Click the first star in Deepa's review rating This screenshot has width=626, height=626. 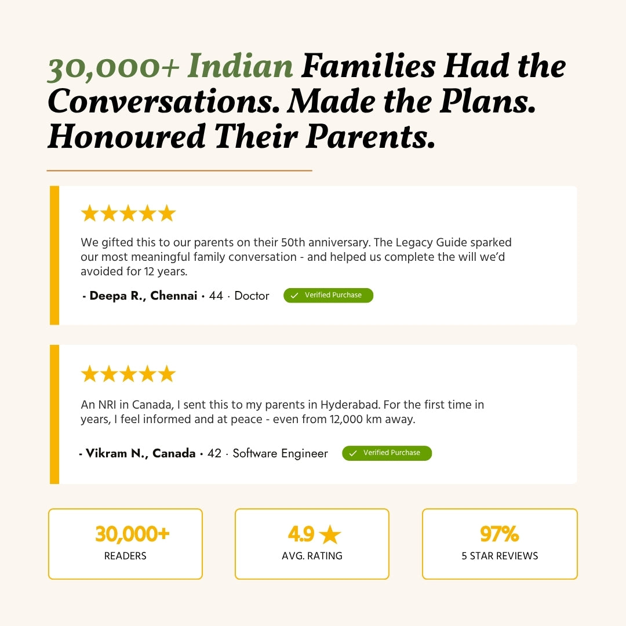[x=90, y=214]
